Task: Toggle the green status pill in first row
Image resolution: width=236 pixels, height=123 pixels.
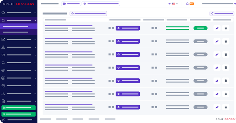Action: click(200, 28)
